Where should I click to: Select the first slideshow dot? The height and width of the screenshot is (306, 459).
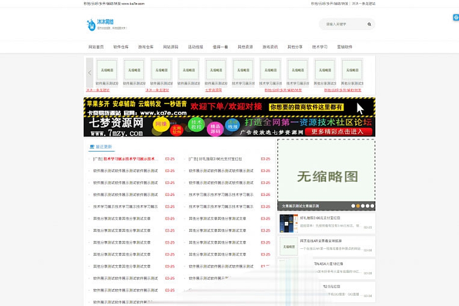pos(353,206)
